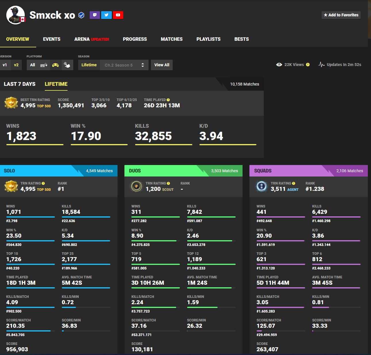Open the Matches tab
The image size is (371, 355).
coord(172,39)
